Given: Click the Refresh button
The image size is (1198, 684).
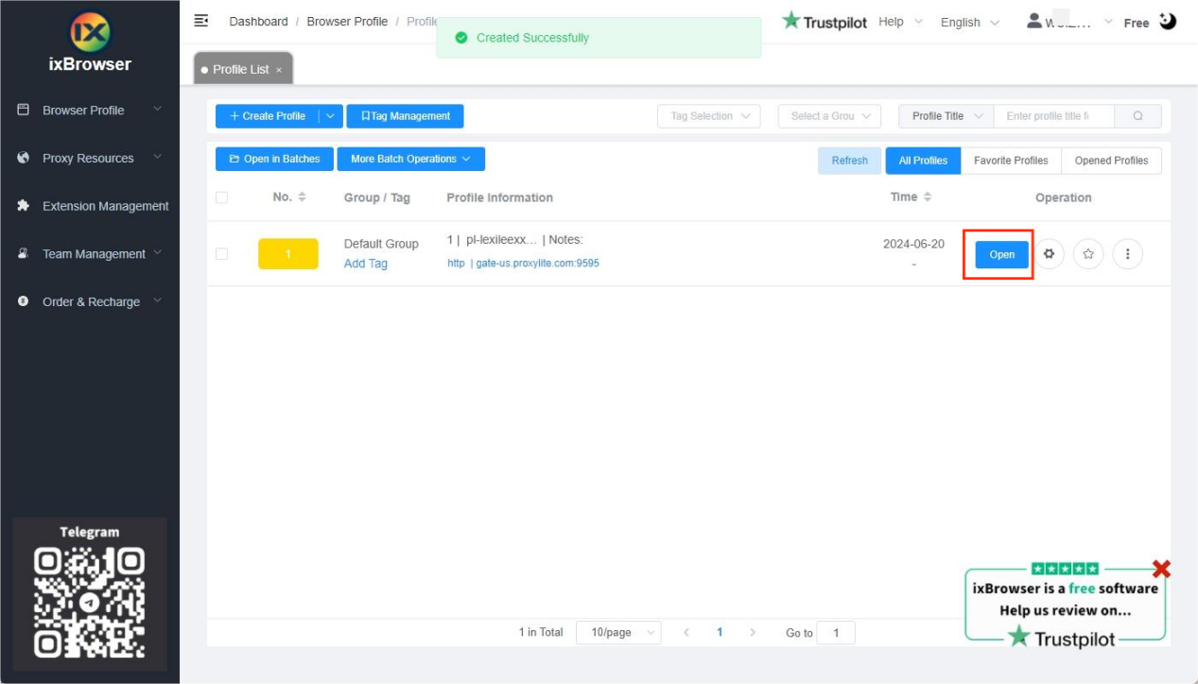Looking at the screenshot, I should click(849, 161).
